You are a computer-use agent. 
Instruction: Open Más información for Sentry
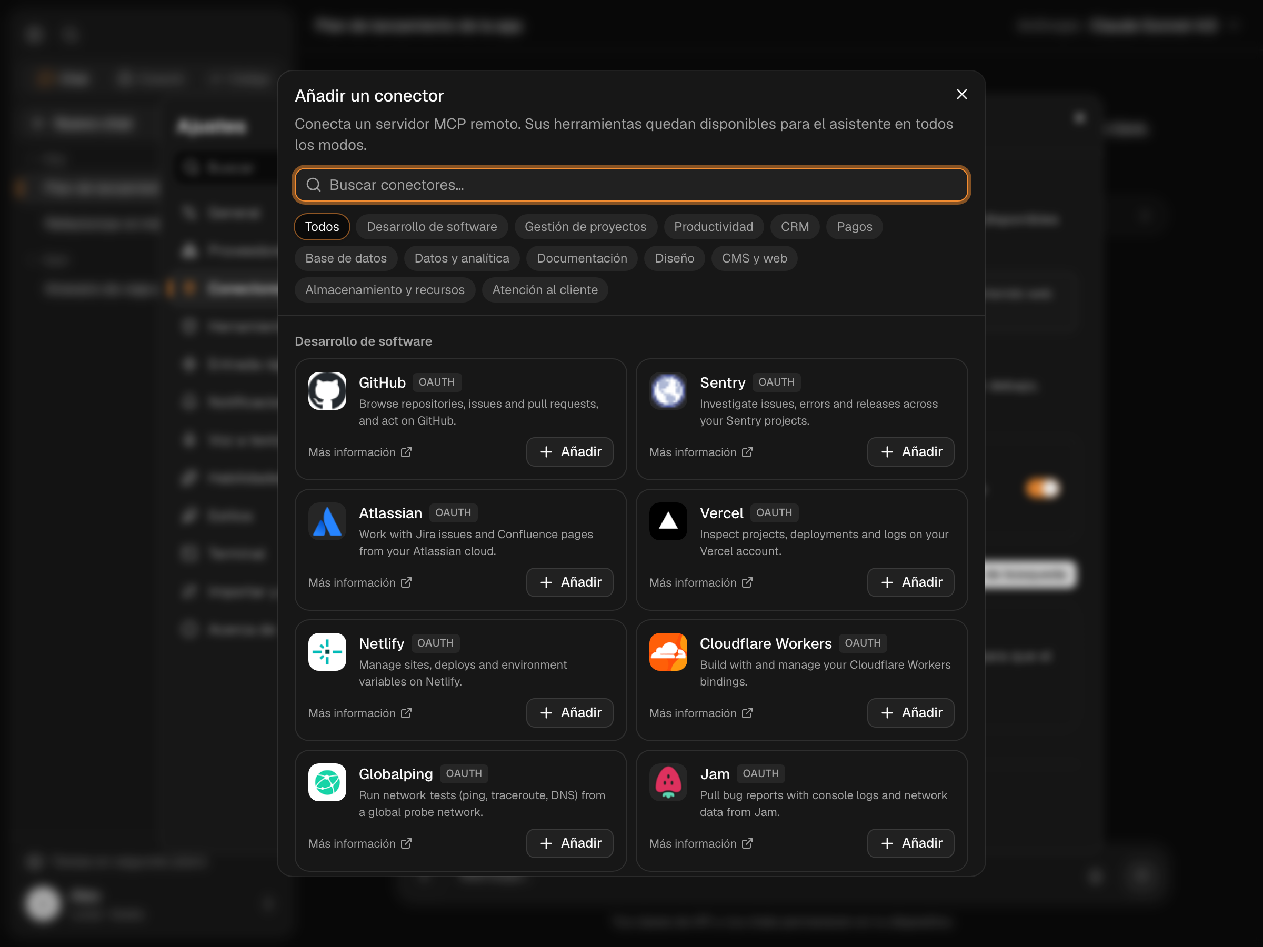tap(701, 452)
